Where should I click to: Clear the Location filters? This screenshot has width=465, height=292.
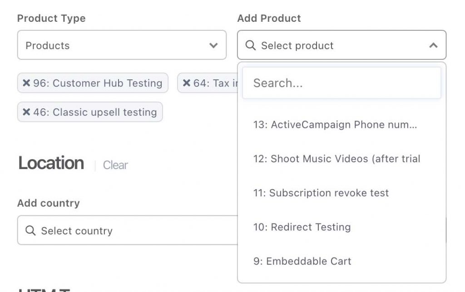tap(115, 165)
